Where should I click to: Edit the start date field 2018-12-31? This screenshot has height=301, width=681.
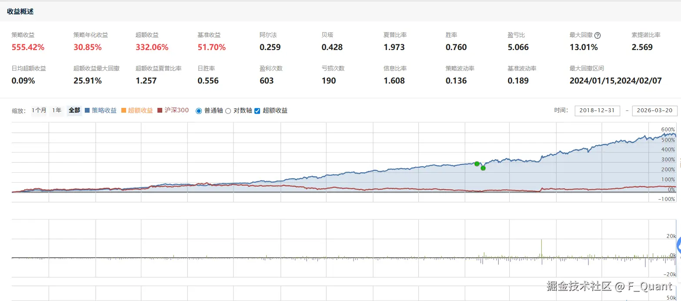(x=597, y=110)
